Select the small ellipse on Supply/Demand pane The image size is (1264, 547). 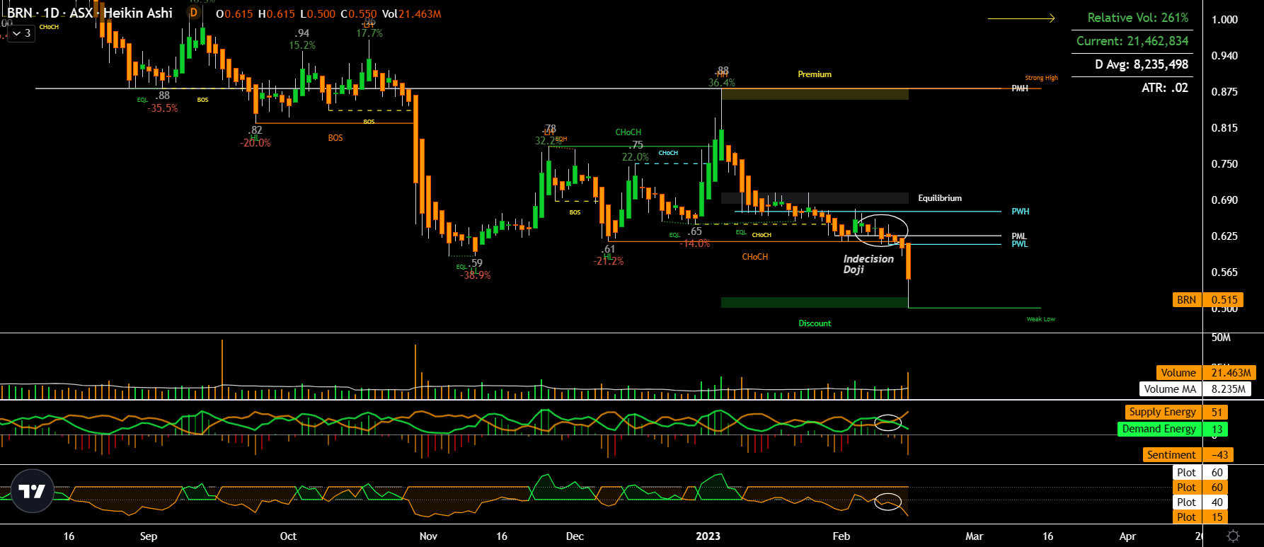coord(888,422)
